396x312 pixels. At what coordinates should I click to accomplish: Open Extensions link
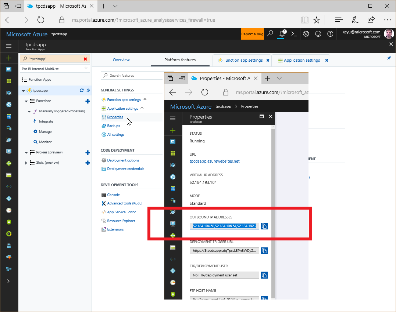tap(115, 229)
